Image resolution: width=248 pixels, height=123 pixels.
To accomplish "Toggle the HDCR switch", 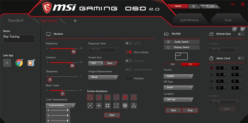I will (128, 43).
